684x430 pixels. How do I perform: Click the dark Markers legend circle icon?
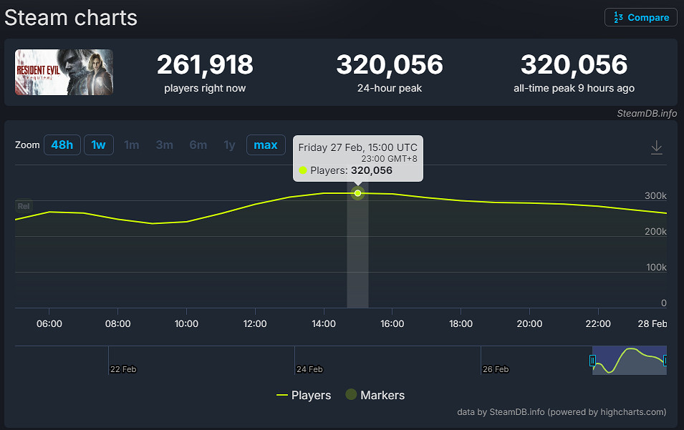[351, 395]
